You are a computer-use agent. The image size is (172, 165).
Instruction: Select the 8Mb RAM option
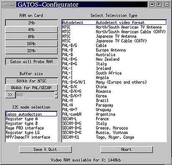click(x=31, y=37)
